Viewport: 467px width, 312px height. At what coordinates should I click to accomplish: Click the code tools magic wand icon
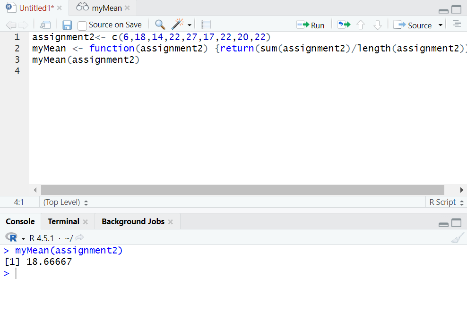pyautogui.click(x=177, y=25)
